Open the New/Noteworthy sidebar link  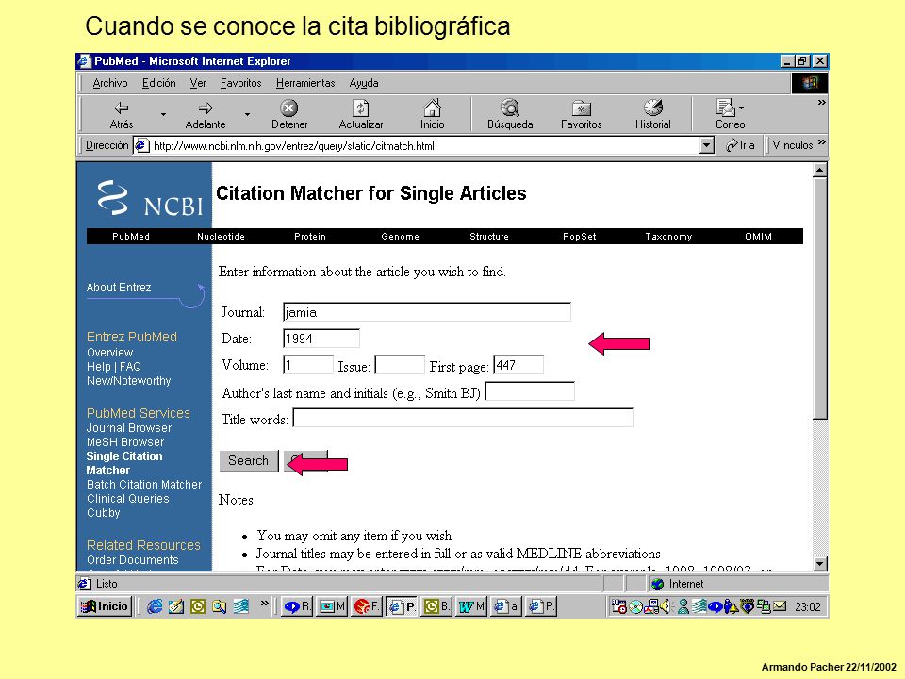[x=129, y=381]
